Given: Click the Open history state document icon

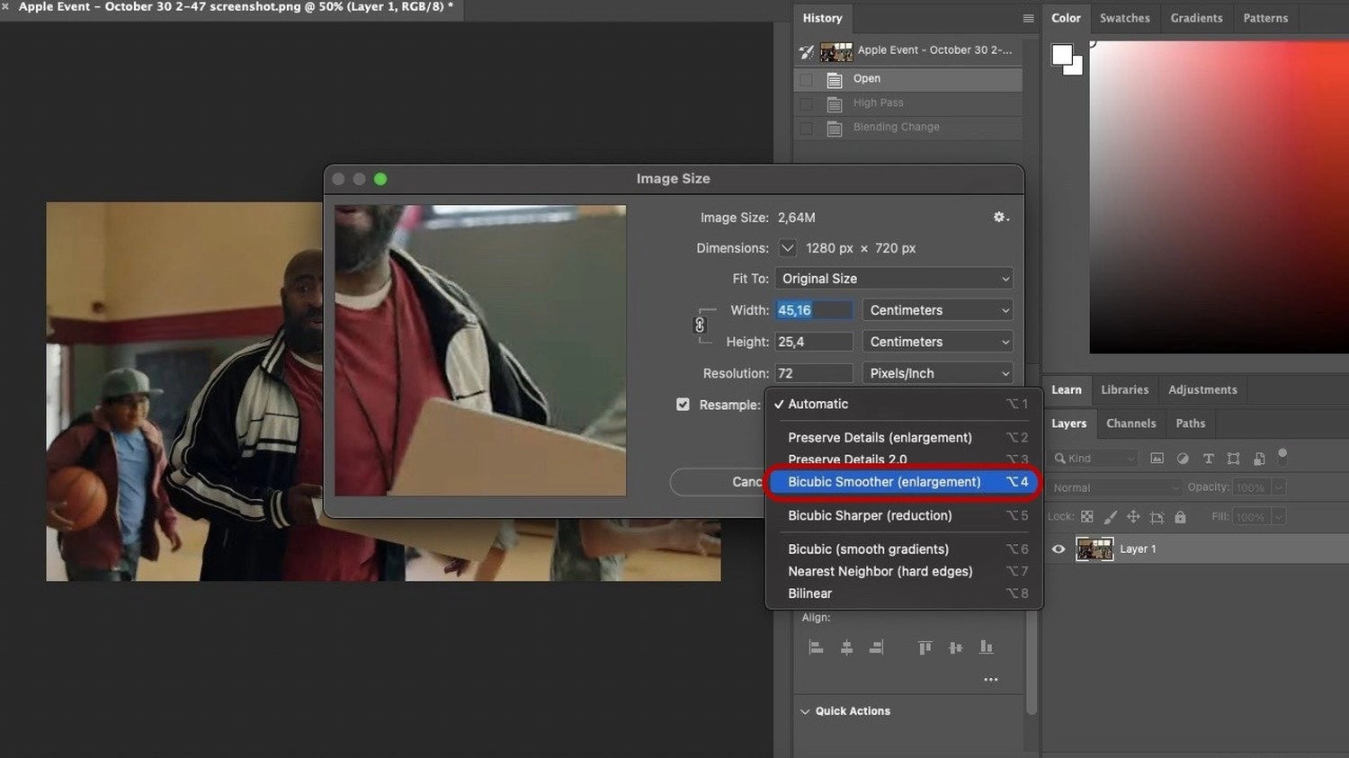Looking at the screenshot, I should coord(835,80).
